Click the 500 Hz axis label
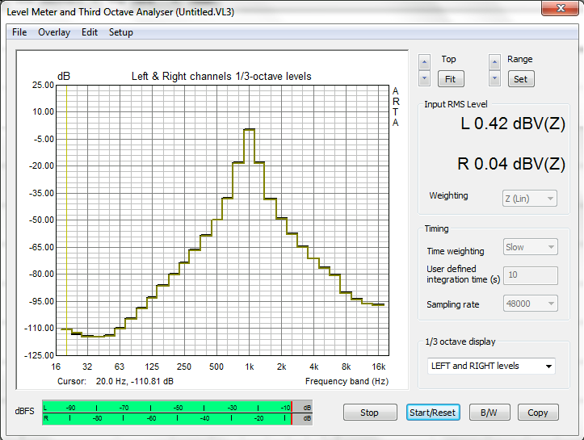584x440 pixels. (216, 367)
